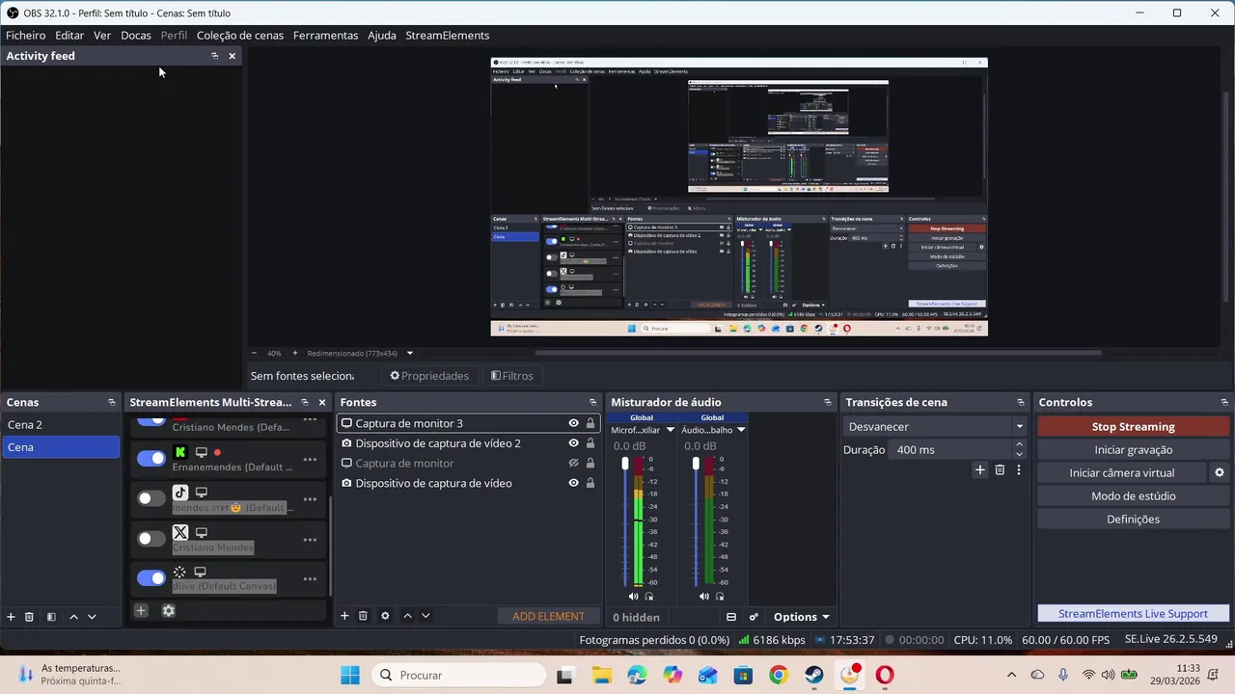Click ADD ELEMENT button in Fontes
The height and width of the screenshot is (694, 1235).
pos(548,616)
